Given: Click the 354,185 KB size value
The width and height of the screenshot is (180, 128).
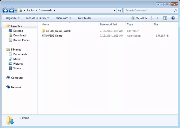Looking at the screenshot, I should coord(162,36).
